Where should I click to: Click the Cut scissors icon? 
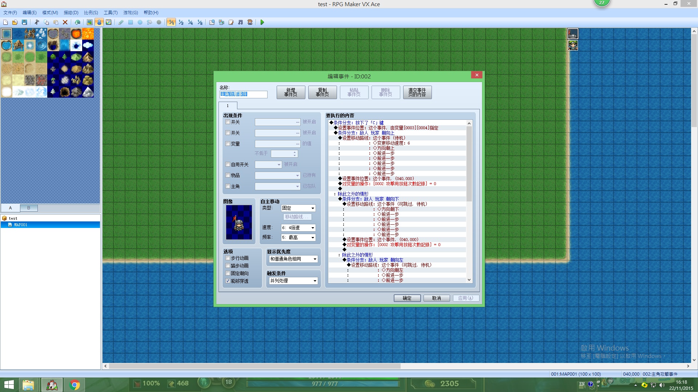point(37,23)
